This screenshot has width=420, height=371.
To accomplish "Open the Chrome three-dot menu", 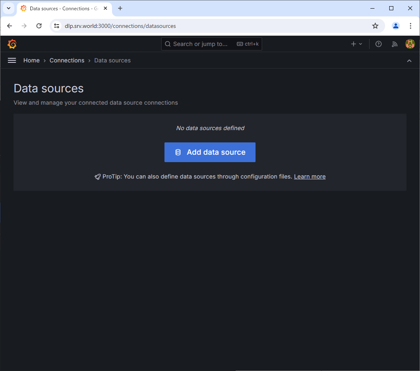I will pos(410,26).
